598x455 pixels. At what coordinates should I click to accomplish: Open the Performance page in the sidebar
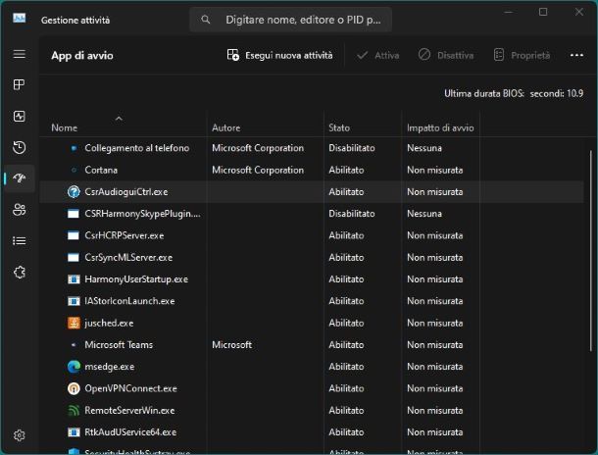click(x=19, y=117)
